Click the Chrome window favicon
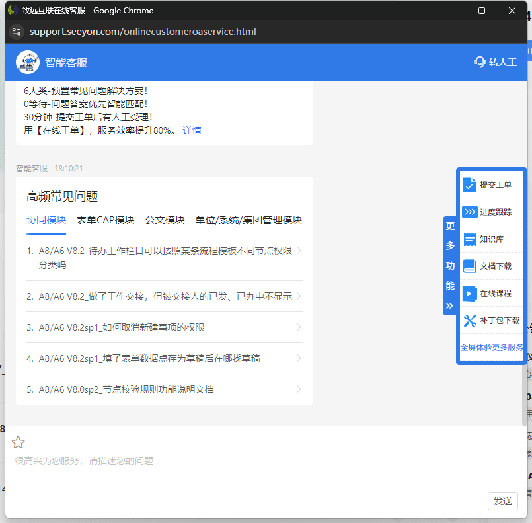This screenshot has height=523, width=532. (x=13, y=10)
